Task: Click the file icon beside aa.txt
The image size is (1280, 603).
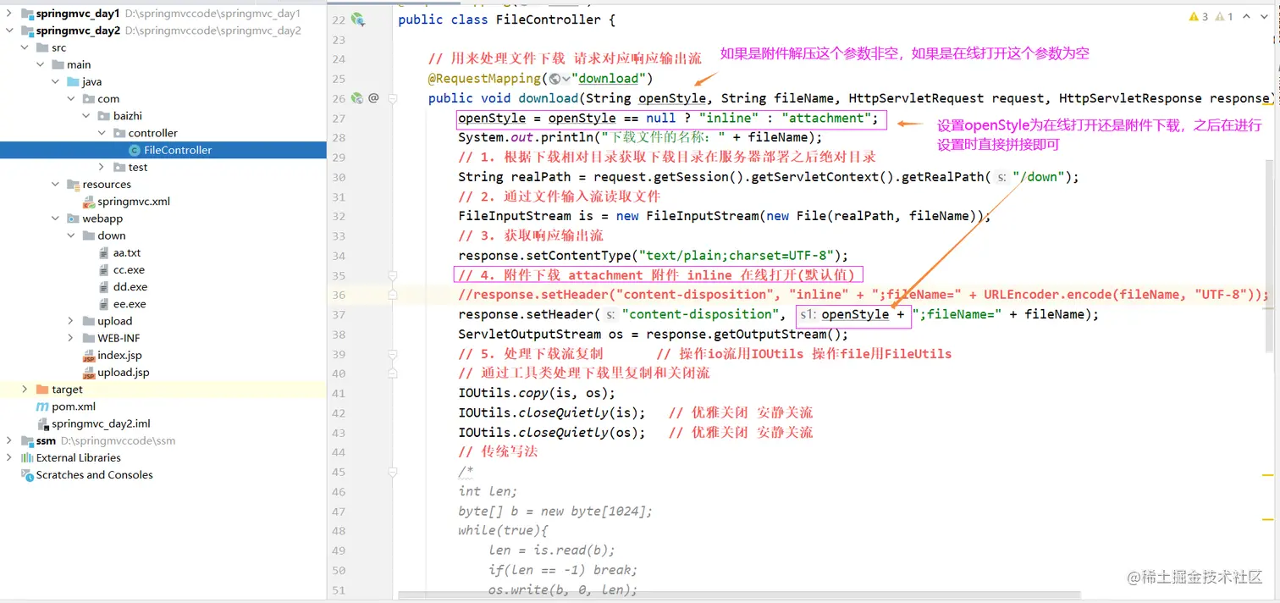Action: [x=105, y=252]
